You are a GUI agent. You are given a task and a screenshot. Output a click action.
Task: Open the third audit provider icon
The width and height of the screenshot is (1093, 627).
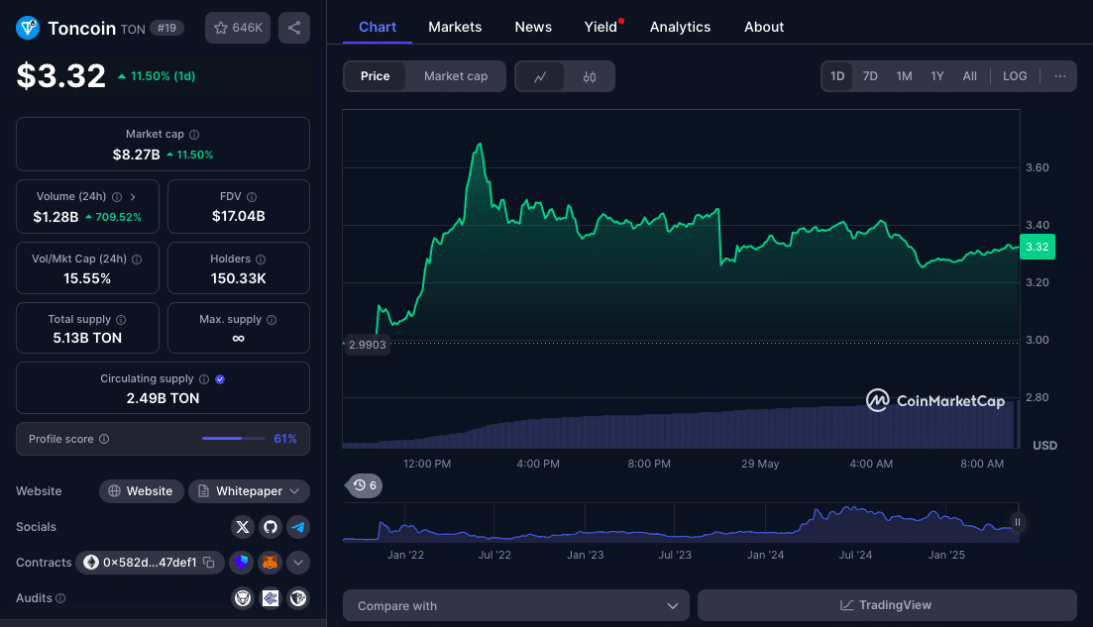pos(298,597)
